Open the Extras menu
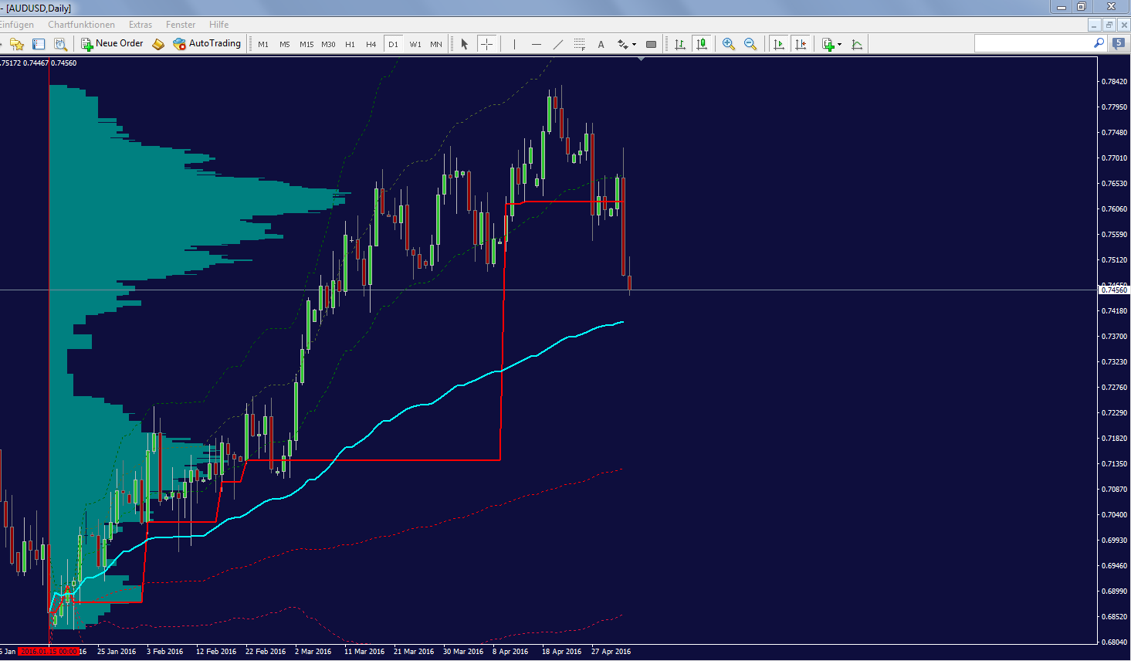This screenshot has width=1131, height=661. click(141, 25)
